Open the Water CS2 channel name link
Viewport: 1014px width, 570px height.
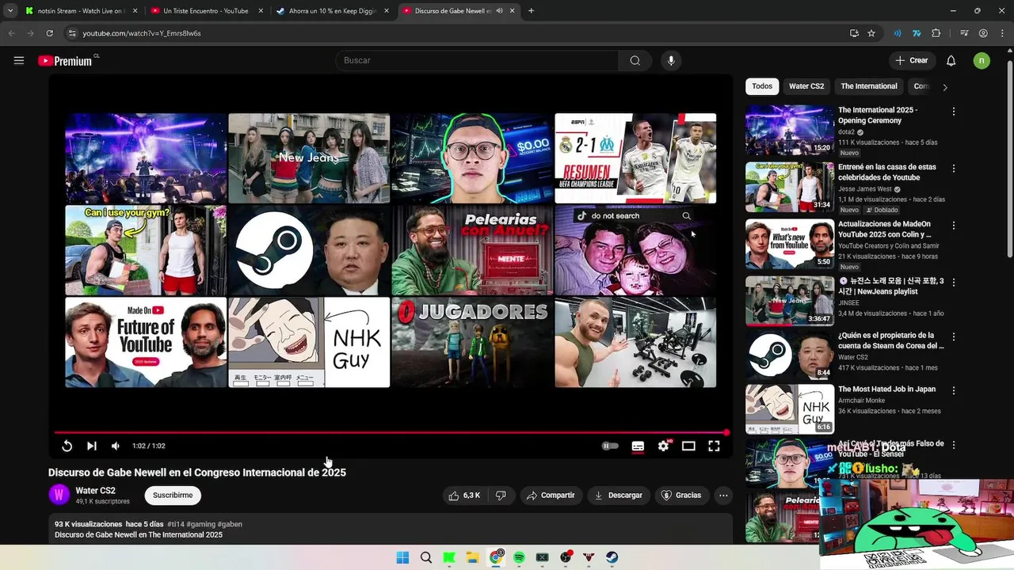[96, 491]
